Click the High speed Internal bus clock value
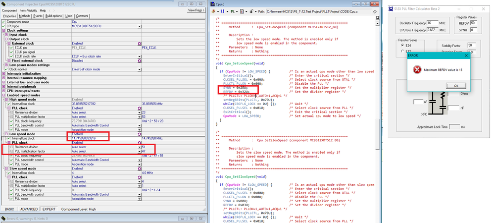 click(84, 104)
